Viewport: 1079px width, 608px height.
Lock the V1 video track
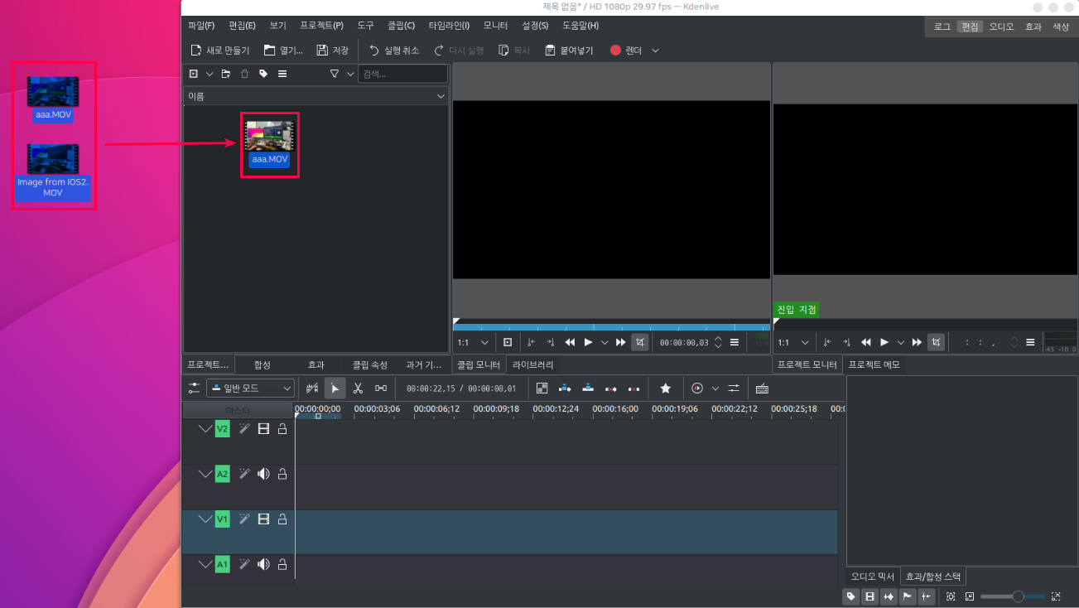point(282,519)
